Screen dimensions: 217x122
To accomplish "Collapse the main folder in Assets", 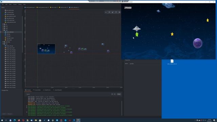I will 3,30.
